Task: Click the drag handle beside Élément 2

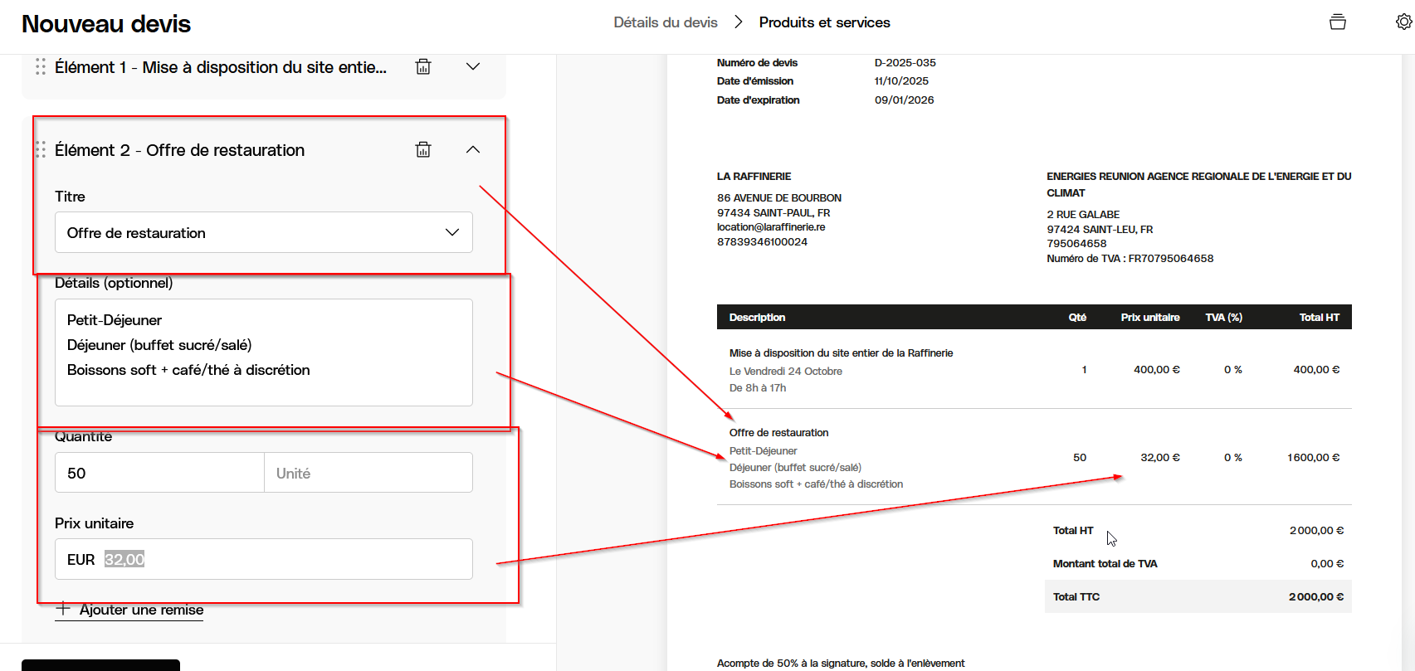Action: tap(41, 150)
